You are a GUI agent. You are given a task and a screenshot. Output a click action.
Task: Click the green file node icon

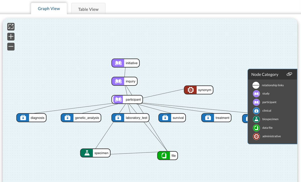pyautogui.click(x=164, y=155)
